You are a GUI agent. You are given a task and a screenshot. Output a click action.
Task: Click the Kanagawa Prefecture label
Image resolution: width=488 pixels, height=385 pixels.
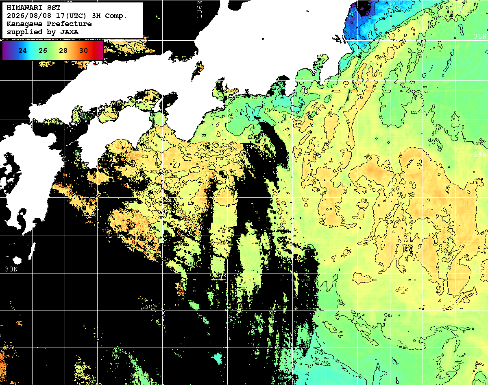(x=49, y=24)
